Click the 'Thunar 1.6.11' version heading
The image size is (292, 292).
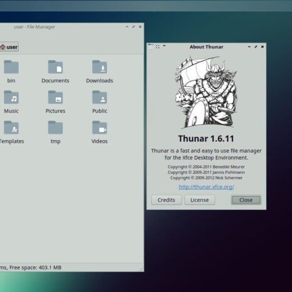point(206,139)
